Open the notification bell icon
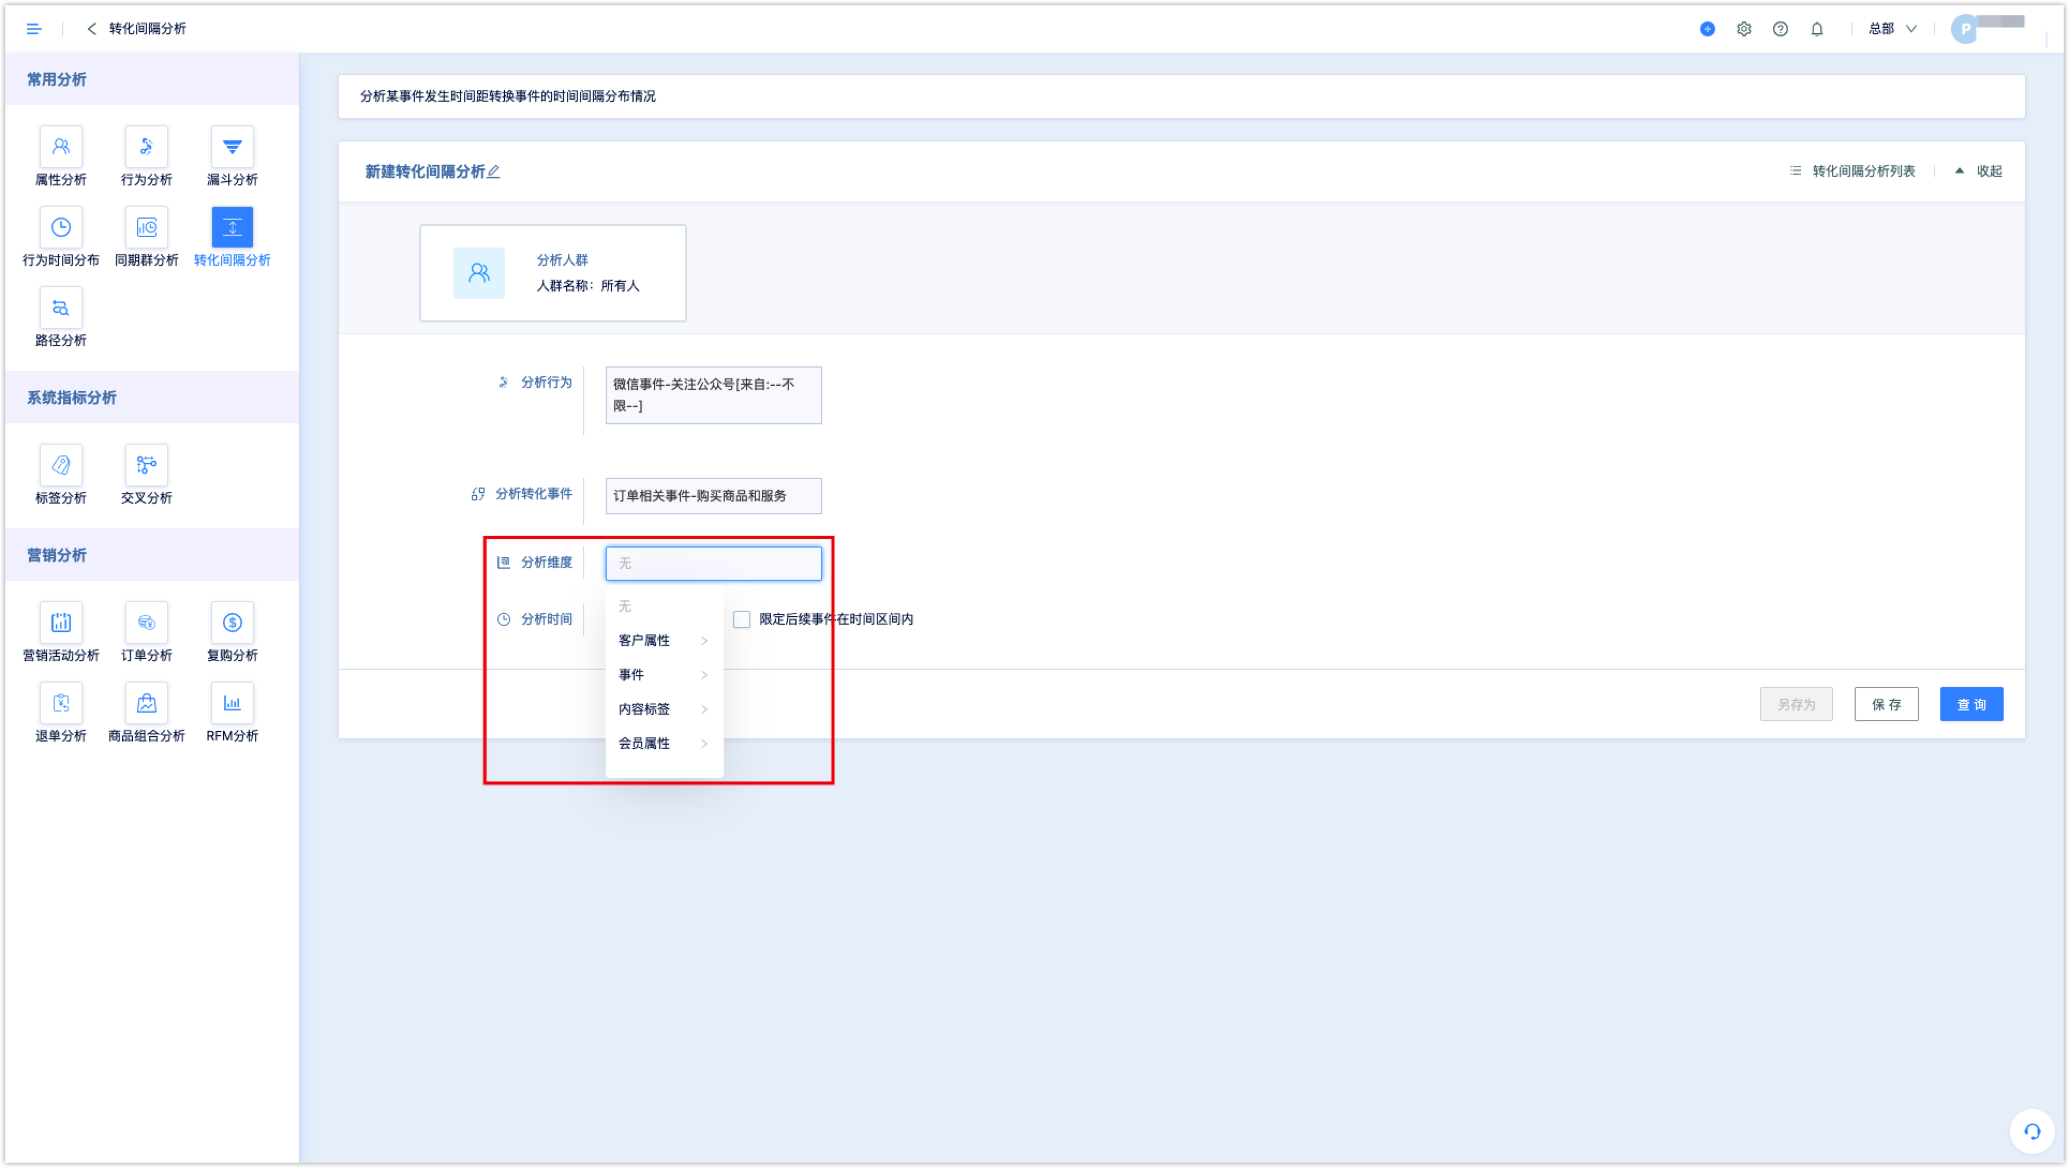The width and height of the screenshot is (2069, 1168). point(1817,29)
